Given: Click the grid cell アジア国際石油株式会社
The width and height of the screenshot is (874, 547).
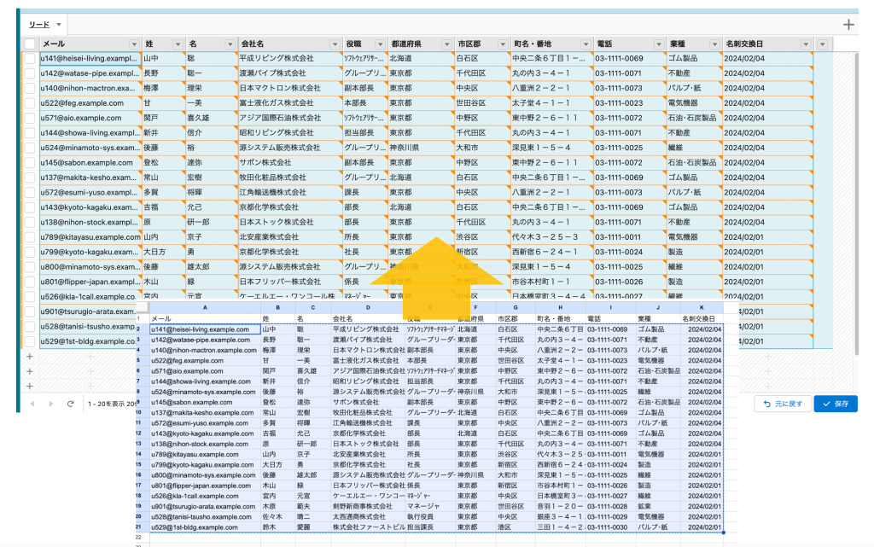Looking at the screenshot, I should coord(290,118).
